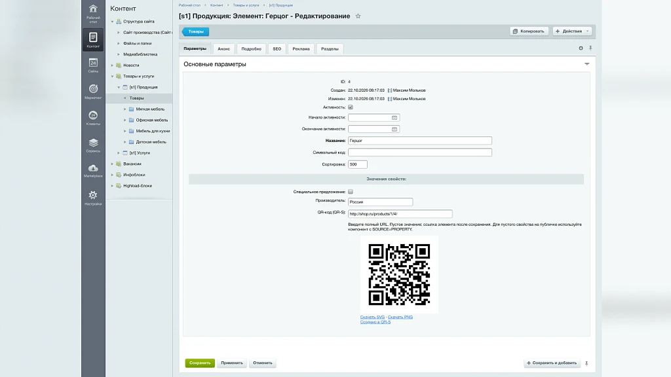Open the Маркетинг sidebar icon

(93, 92)
